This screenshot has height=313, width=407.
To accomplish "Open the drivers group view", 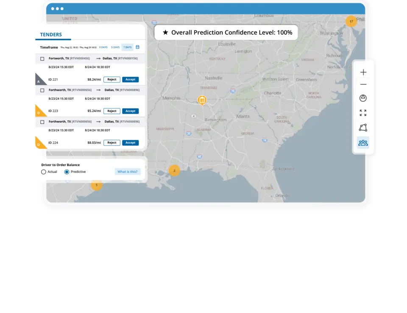I will tap(363, 143).
